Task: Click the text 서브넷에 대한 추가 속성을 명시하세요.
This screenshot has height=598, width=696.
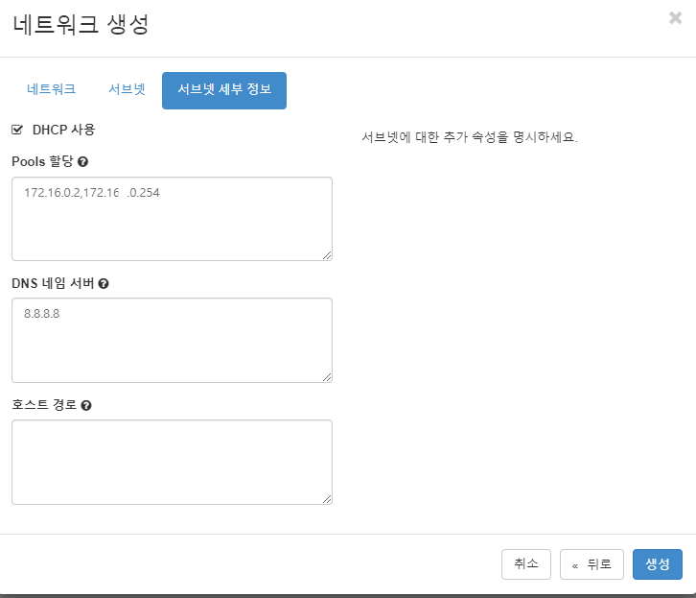Action: point(470,137)
